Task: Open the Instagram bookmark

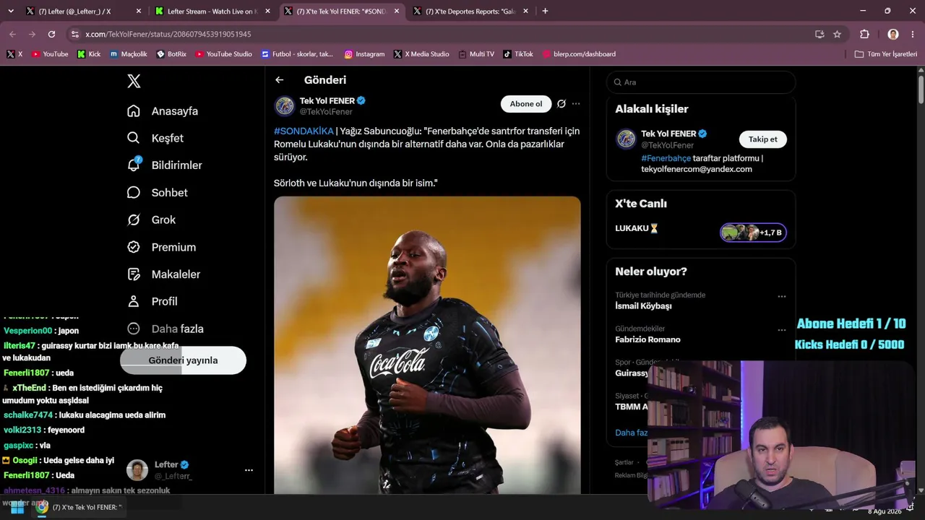Action: pyautogui.click(x=364, y=54)
